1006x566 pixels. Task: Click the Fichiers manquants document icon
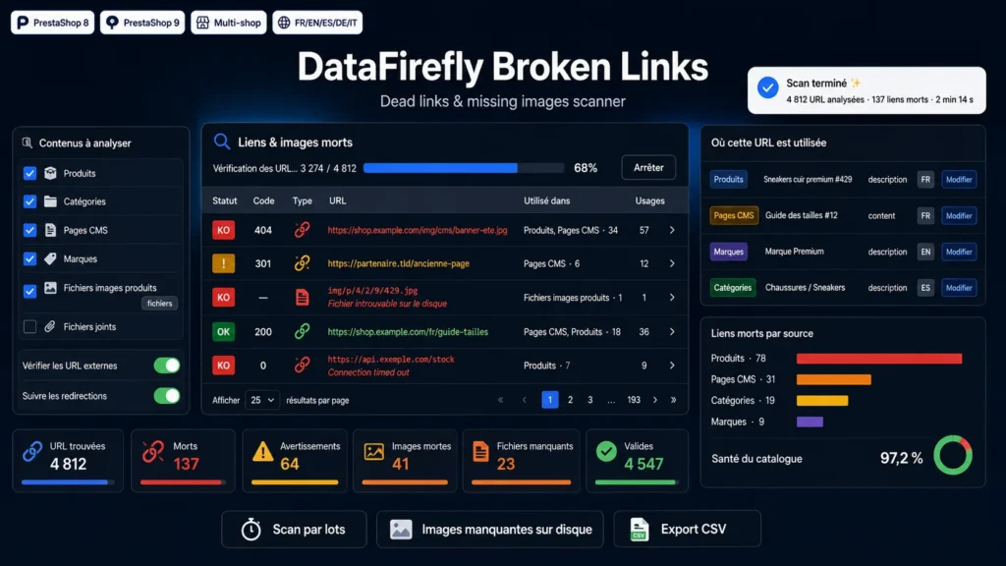point(480,452)
